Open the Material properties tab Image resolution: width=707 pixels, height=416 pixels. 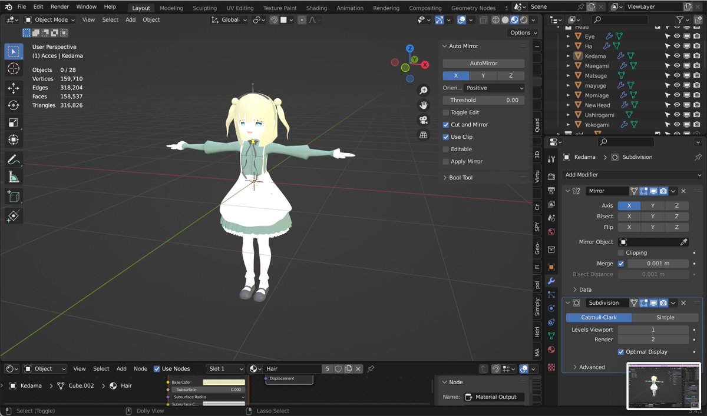(x=551, y=350)
